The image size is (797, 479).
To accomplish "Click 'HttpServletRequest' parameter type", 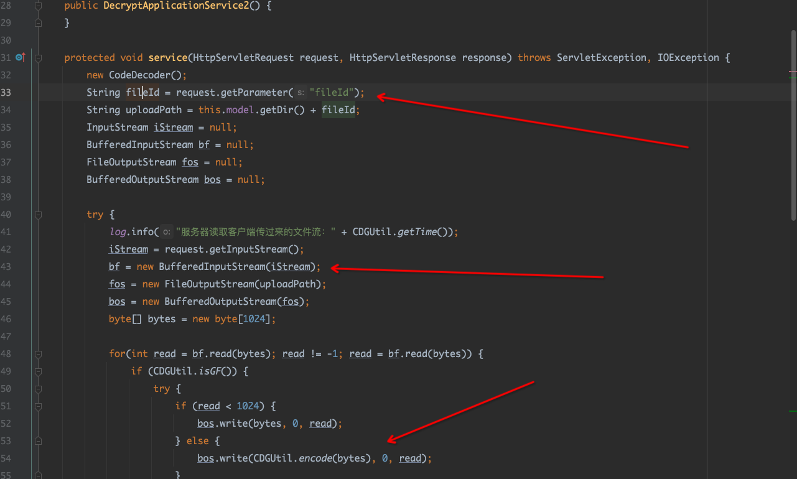I will (x=243, y=57).
